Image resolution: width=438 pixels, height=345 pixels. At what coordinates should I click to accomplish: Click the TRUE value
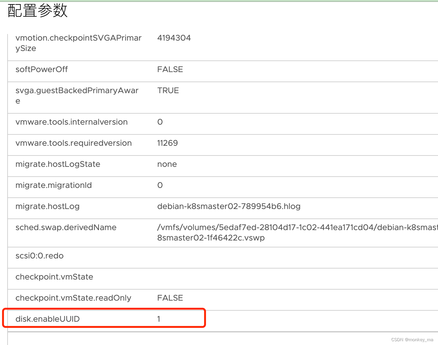168,90
